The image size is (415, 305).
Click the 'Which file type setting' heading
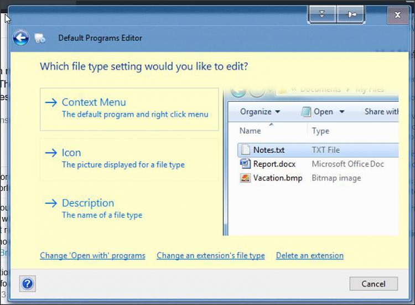[x=144, y=66]
